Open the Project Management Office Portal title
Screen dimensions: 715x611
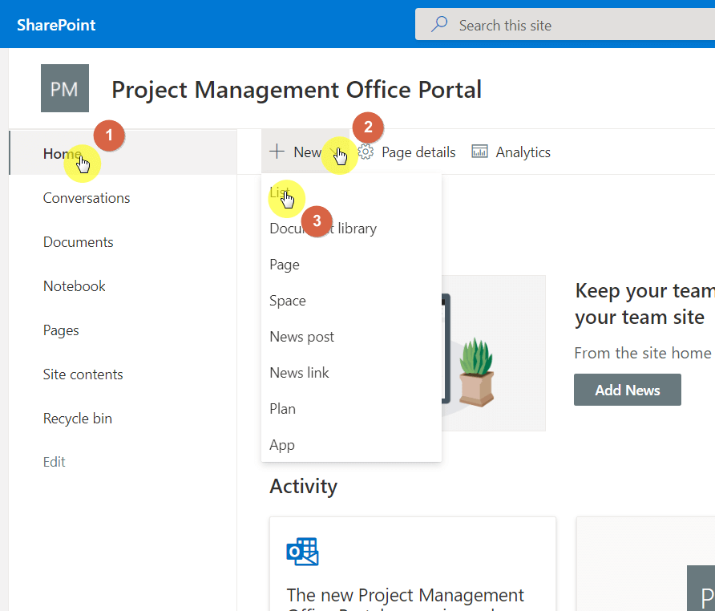click(297, 90)
